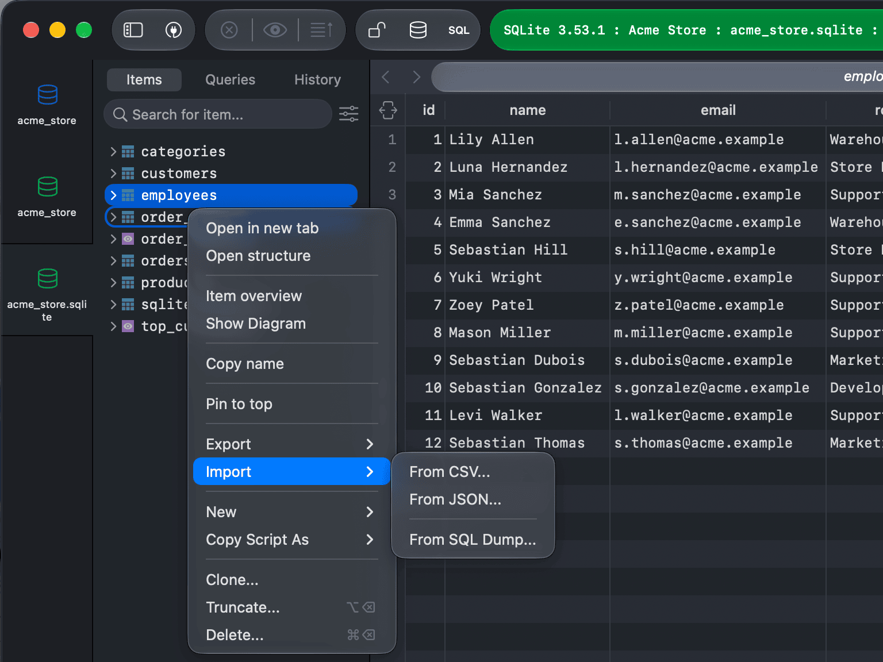
Task: Open the Import submenu
Action: coord(292,472)
